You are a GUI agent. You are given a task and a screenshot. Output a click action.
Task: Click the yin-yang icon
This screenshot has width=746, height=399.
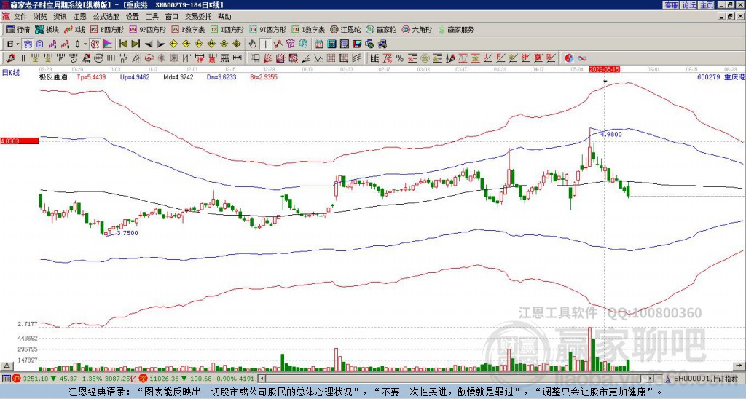pyautogui.click(x=569, y=58)
